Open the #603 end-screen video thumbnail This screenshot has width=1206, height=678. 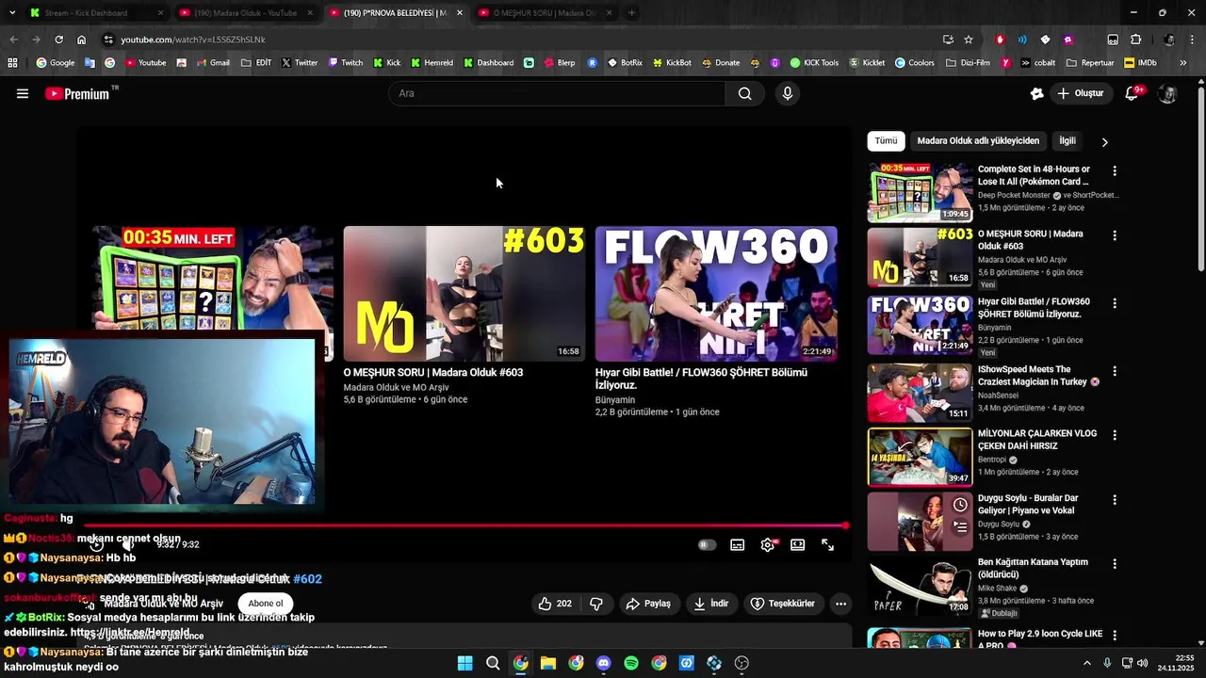point(464,294)
